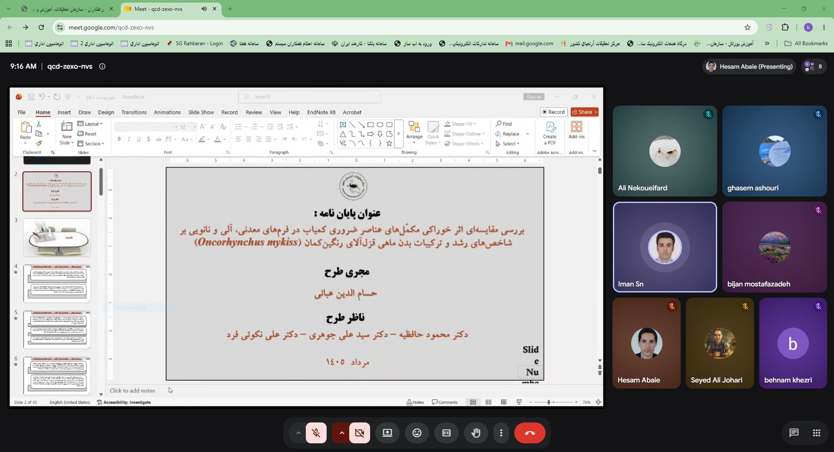Expand audio settings chevron beside microphone
The image size is (834, 452).
pos(298,433)
